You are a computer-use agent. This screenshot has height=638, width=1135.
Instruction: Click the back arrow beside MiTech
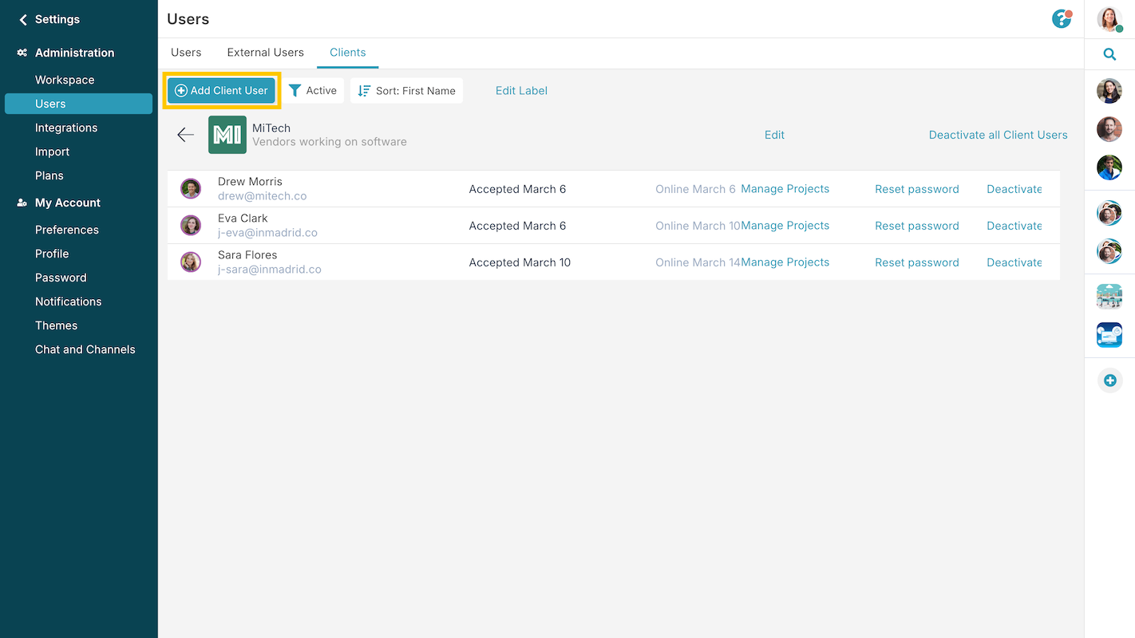[x=186, y=135]
